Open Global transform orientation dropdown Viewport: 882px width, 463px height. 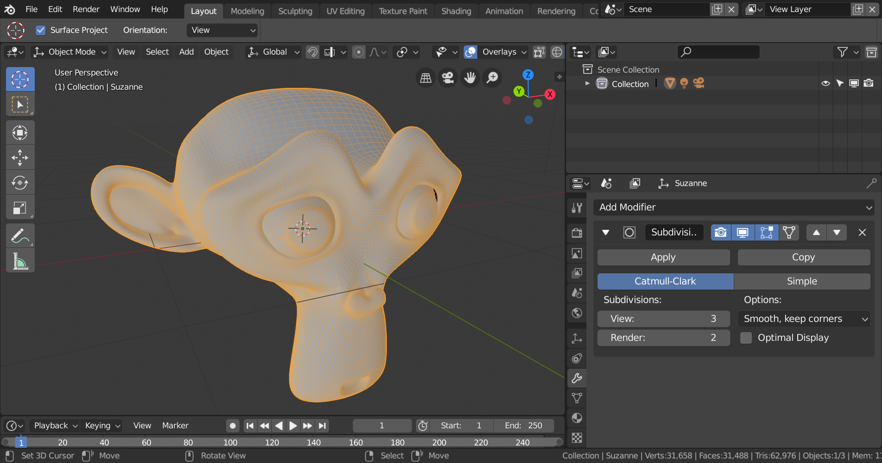pyautogui.click(x=273, y=52)
